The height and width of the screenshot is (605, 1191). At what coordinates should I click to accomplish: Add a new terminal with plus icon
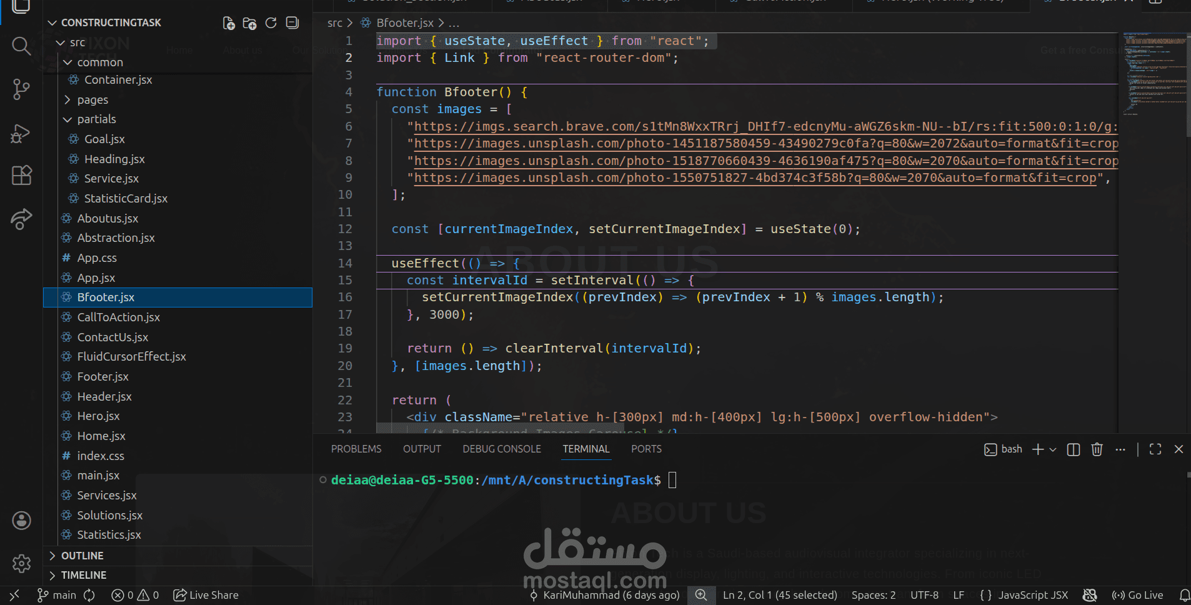[x=1038, y=449]
